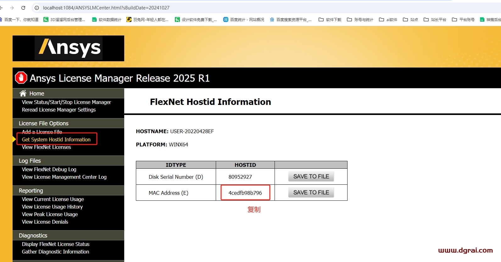Screen dimensions: 501x262
Task: Save Disk Serial Number hostid to file
Action: 311,177
